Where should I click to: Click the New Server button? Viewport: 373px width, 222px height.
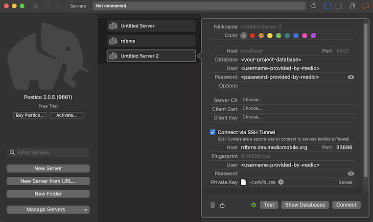[48, 169]
